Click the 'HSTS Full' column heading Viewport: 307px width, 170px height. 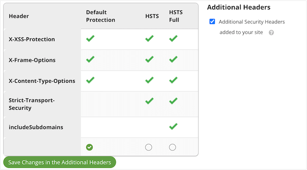click(x=176, y=16)
